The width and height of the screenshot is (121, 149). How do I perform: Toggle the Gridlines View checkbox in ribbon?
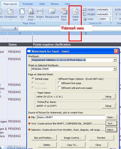[116, 14]
